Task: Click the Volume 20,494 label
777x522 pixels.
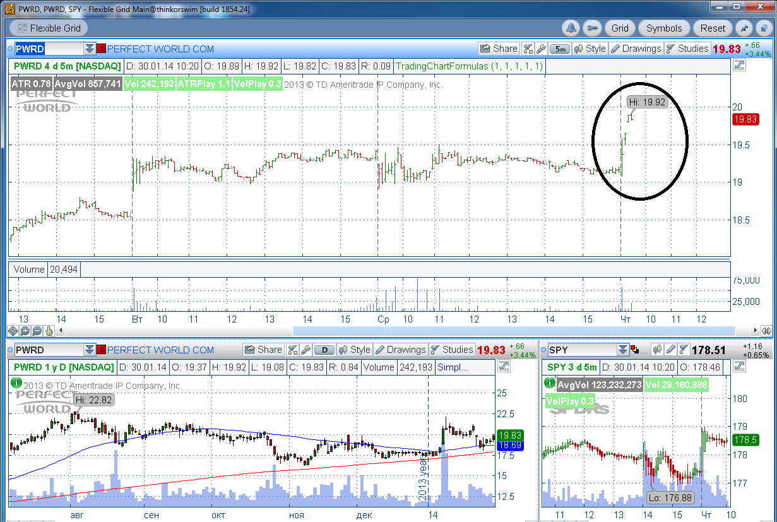Action: pyautogui.click(x=44, y=270)
